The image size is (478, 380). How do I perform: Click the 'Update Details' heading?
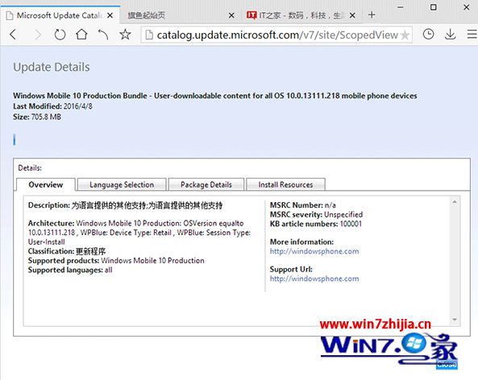52,67
